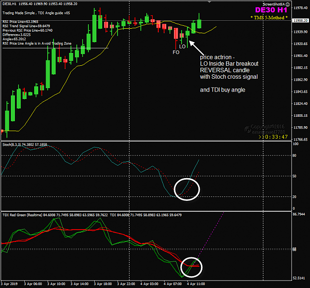The height and width of the screenshot is (288, 310).
Task: Click the 'RSI Price Line=63.1965' readout
Action: [x=20, y=22]
